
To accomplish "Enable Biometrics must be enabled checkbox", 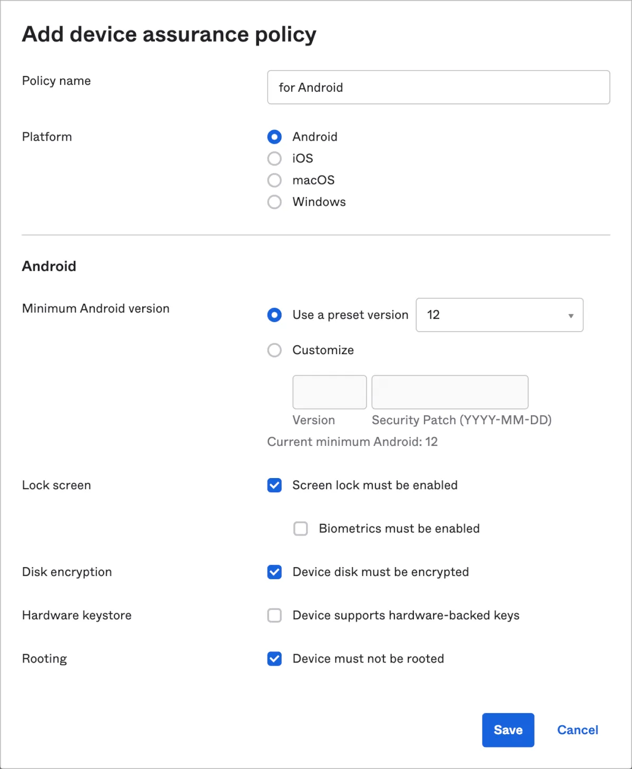I will coord(301,529).
